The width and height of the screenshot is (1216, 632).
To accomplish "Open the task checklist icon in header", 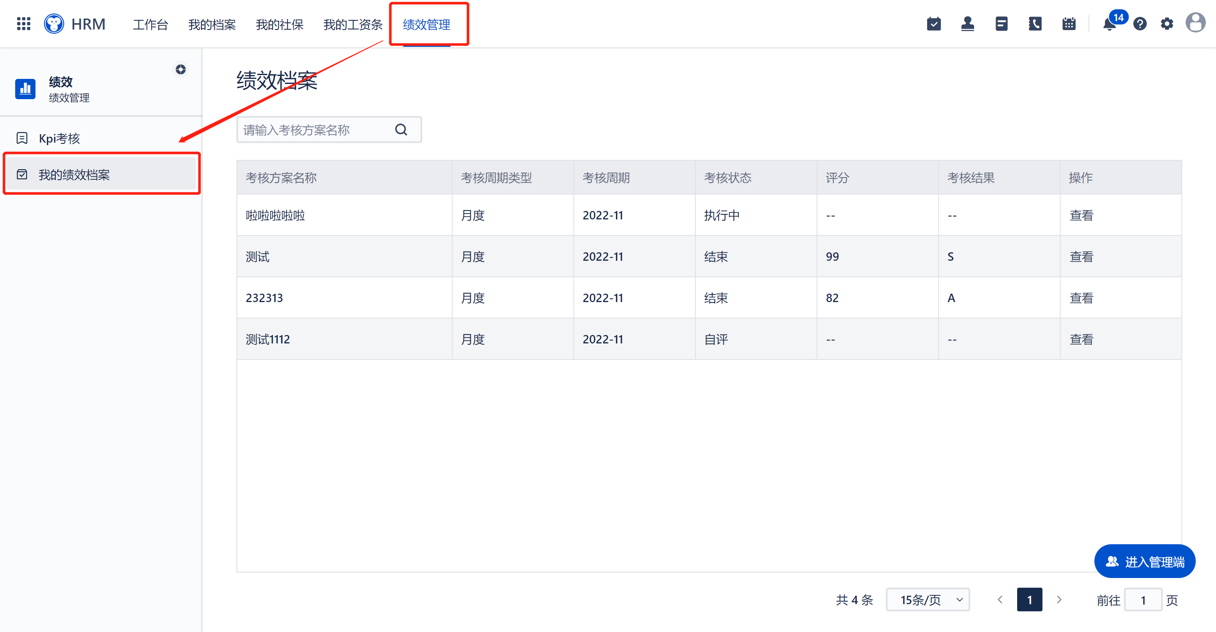I will pyautogui.click(x=934, y=24).
